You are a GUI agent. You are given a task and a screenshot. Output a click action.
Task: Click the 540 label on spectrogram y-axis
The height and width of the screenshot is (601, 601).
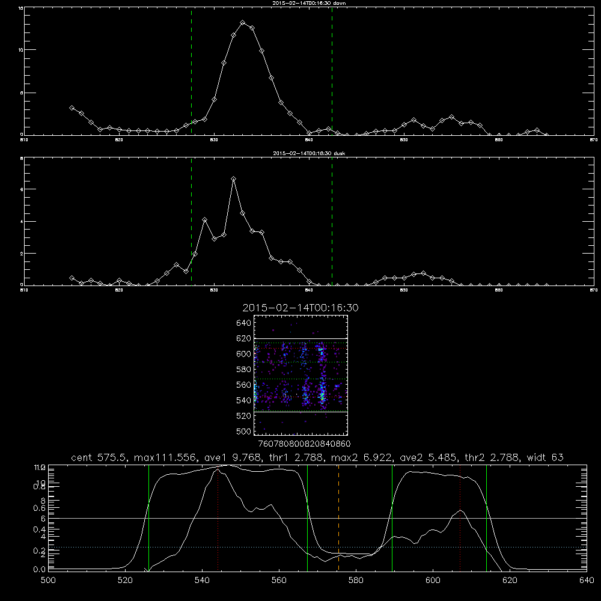click(x=244, y=400)
